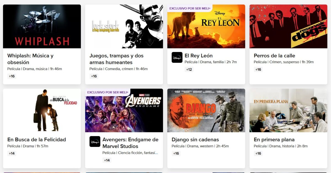The width and height of the screenshot is (331, 173).
Task: Click the Disney+ icon beside El Rey León
Action: point(177,57)
